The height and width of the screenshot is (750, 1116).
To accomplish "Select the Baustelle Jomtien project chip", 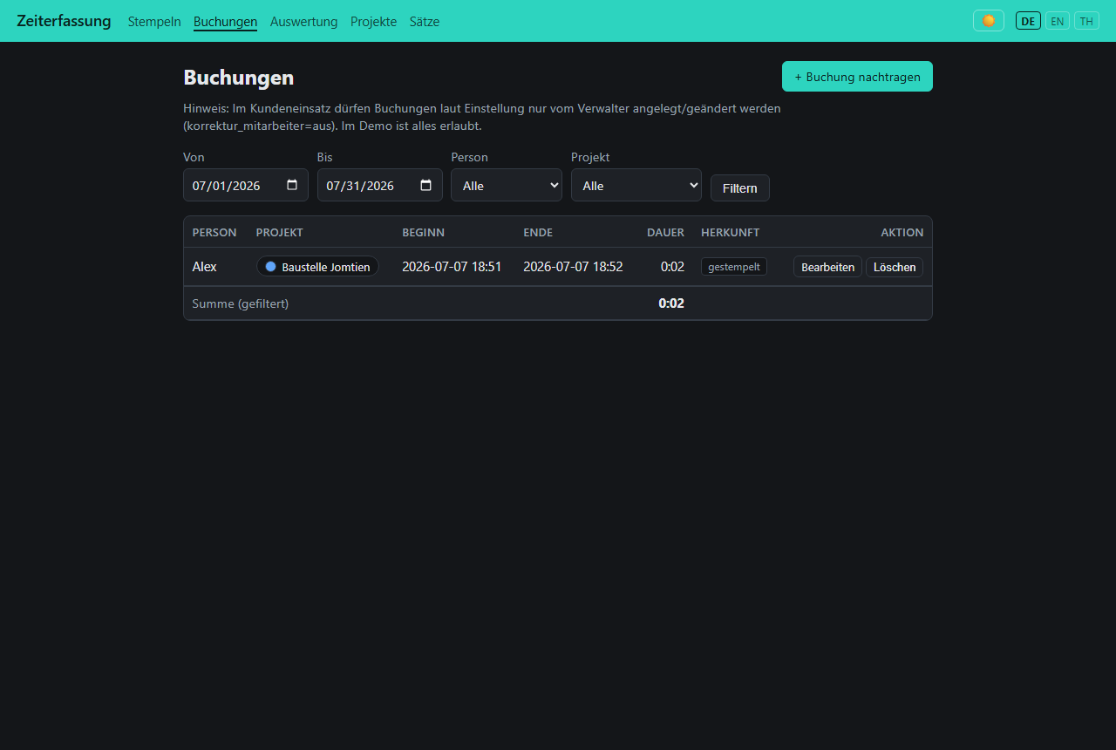I will [x=317, y=267].
